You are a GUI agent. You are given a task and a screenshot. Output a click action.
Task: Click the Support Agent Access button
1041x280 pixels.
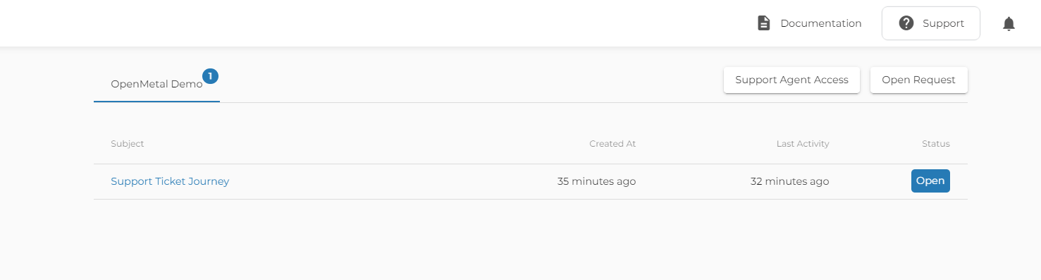791,80
